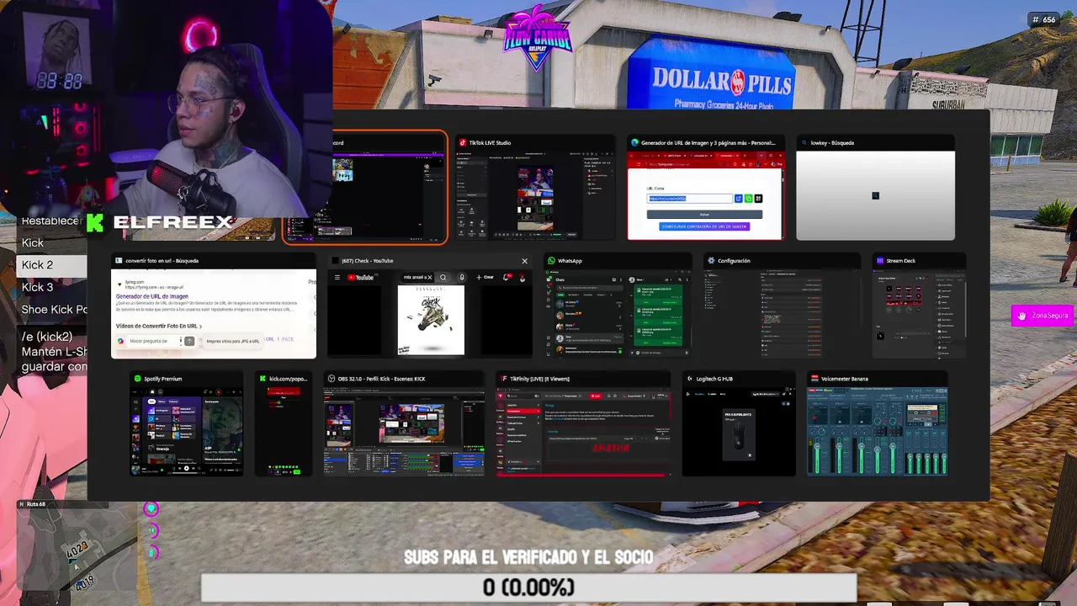
Task: Open the YouTube hamburger menu icon
Action: pyautogui.click(x=337, y=277)
